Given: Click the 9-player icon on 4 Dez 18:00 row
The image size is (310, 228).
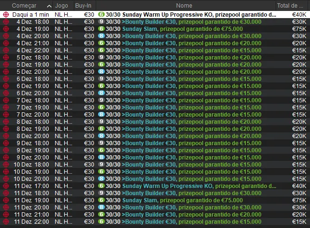Looking at the screenshot, I should 101,22.
